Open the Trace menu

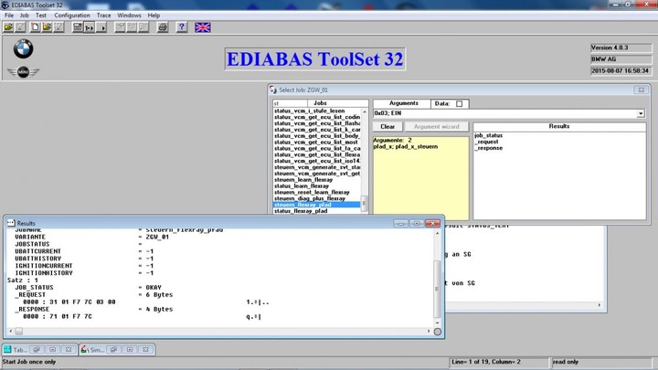pos(103,16)
